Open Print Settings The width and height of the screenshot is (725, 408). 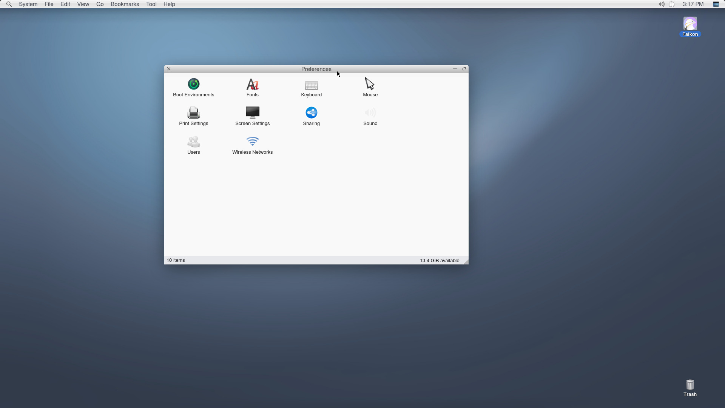(x=193, y=116)
